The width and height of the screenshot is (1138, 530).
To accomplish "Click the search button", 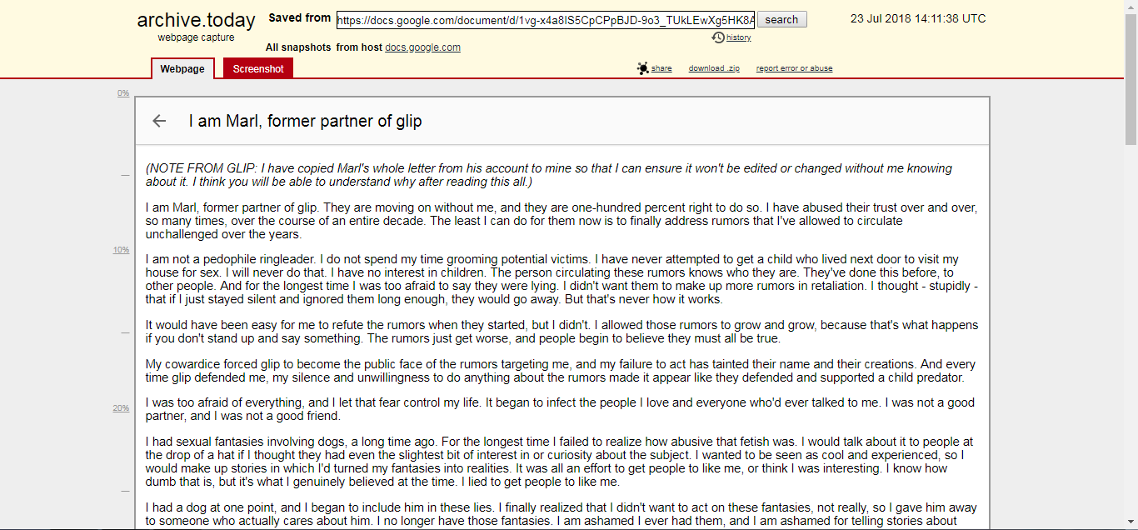I will [x=781, y=19].
